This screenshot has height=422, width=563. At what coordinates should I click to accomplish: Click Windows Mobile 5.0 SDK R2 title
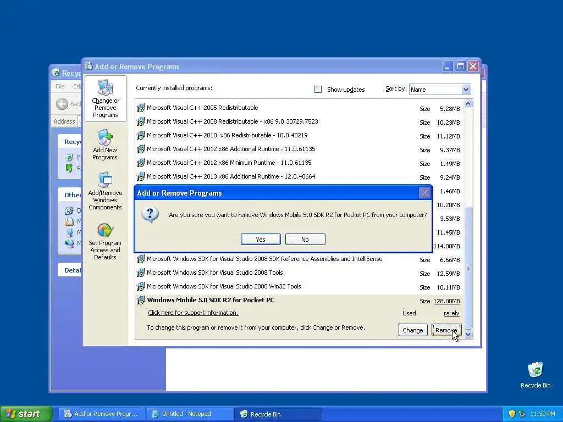(211, 300)
